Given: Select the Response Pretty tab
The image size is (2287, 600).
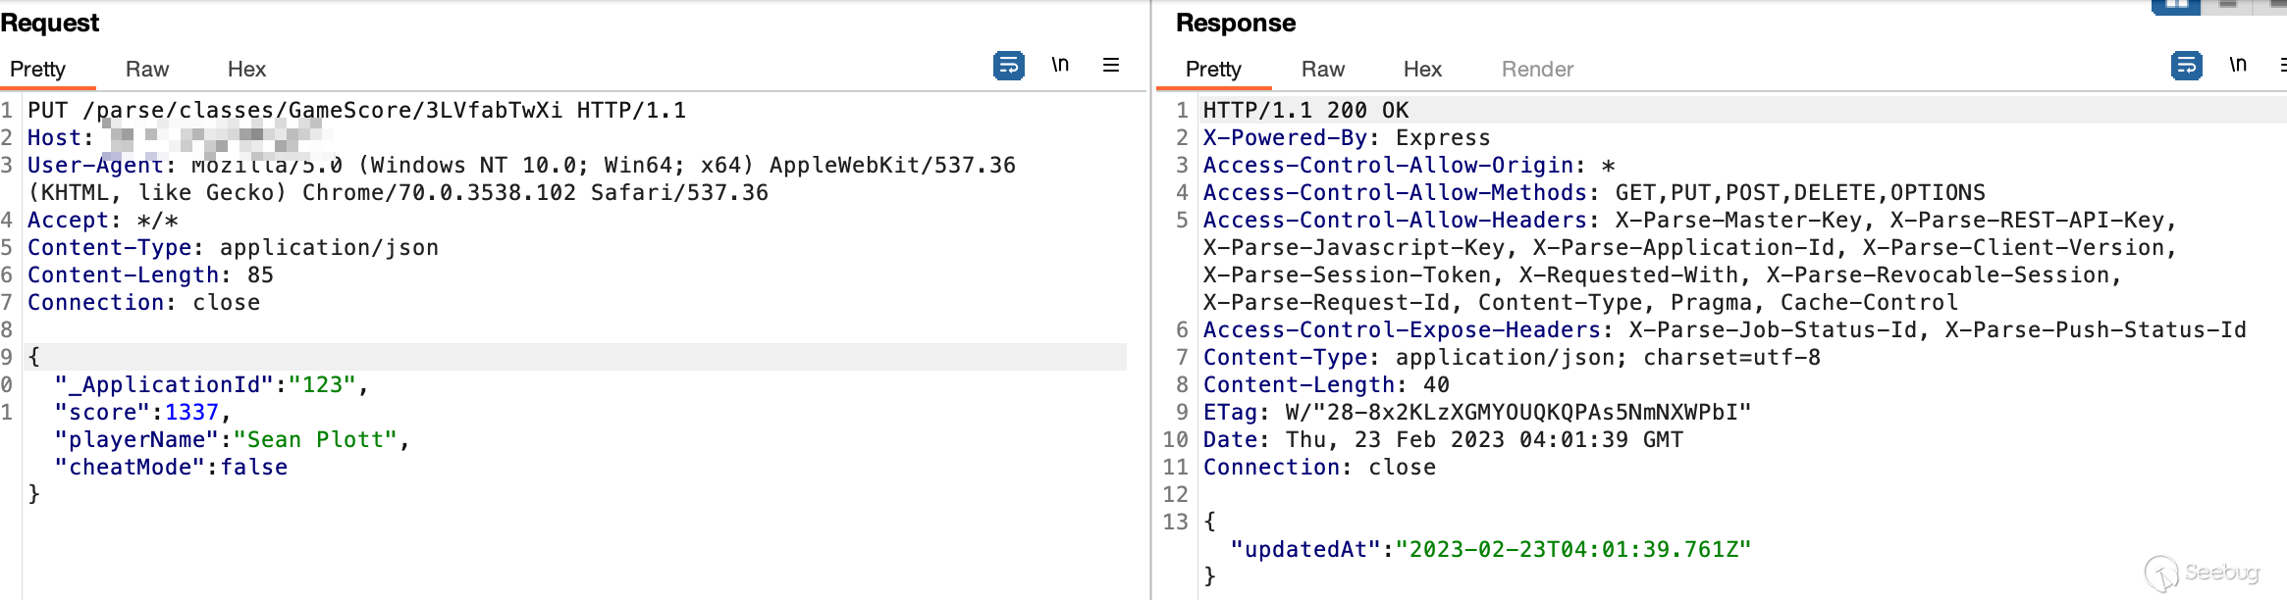Looking at the screenshot, I should coord(1213,69).
